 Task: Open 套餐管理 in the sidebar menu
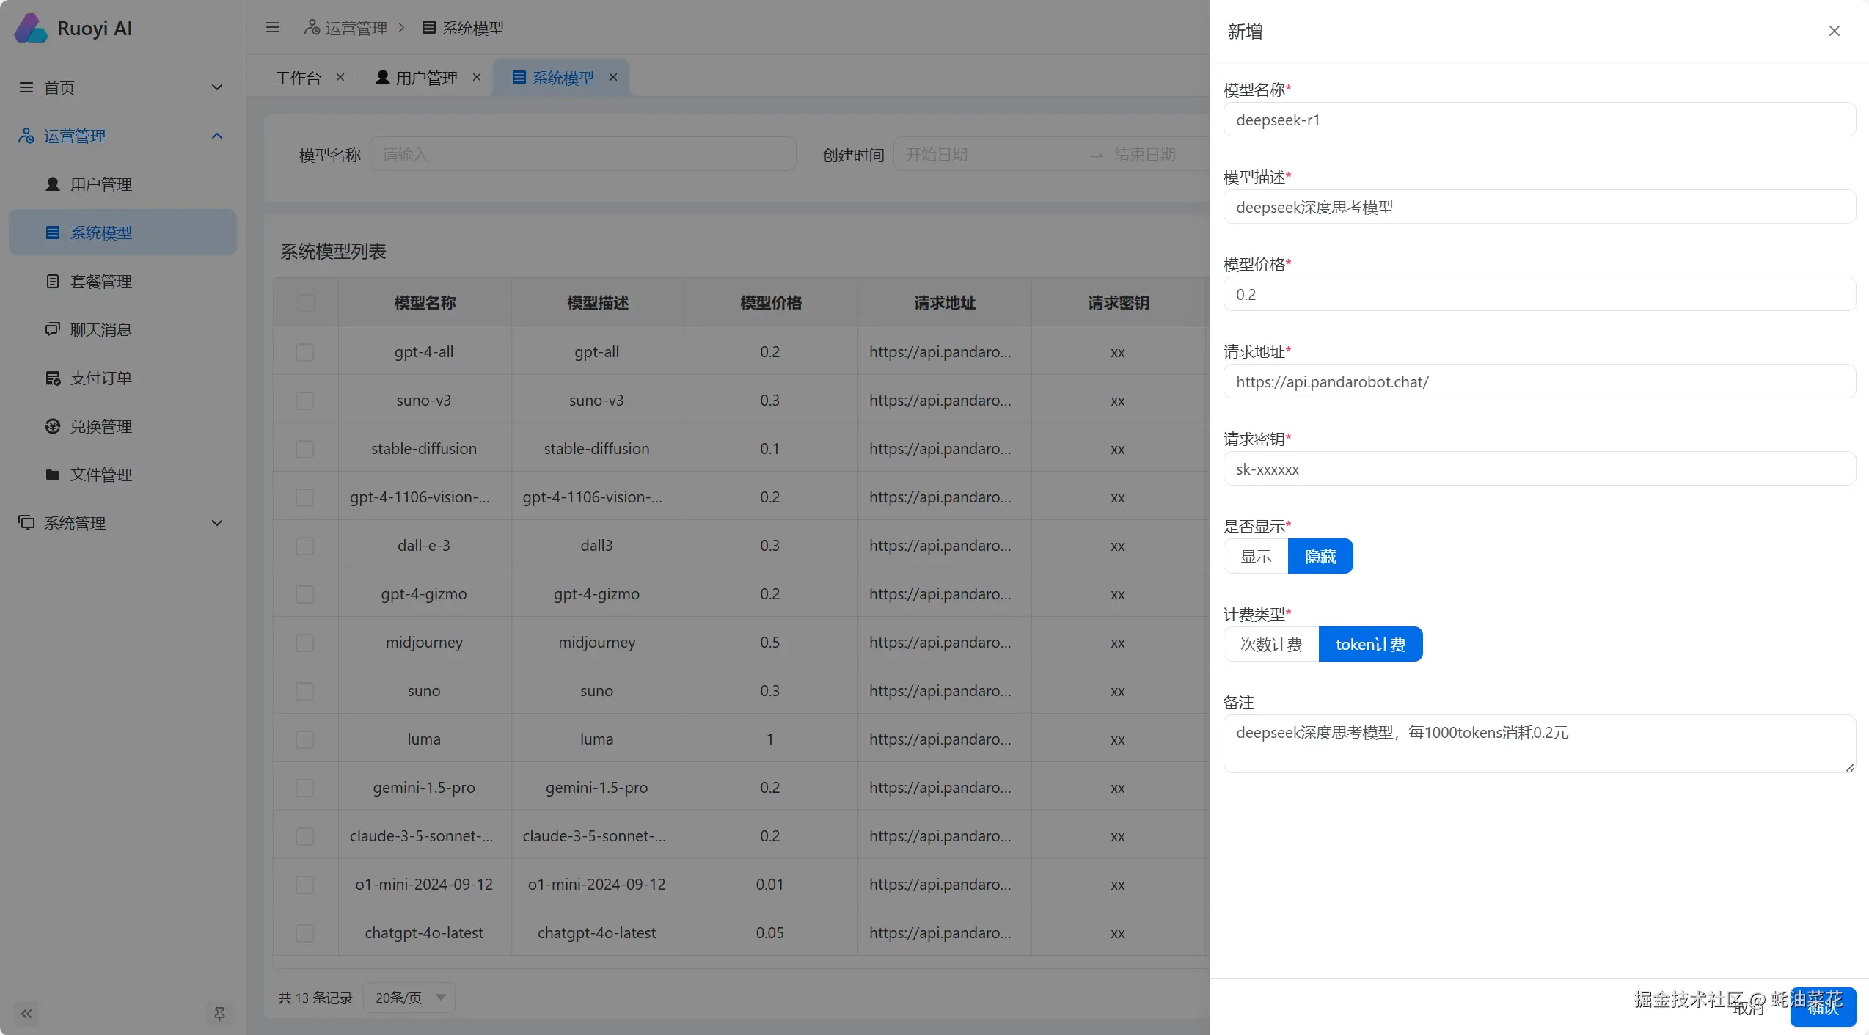tap(122, 281)
